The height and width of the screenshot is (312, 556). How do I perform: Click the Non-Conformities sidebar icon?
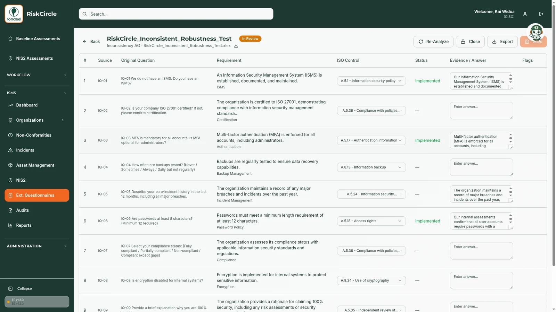tap(10, 135)
